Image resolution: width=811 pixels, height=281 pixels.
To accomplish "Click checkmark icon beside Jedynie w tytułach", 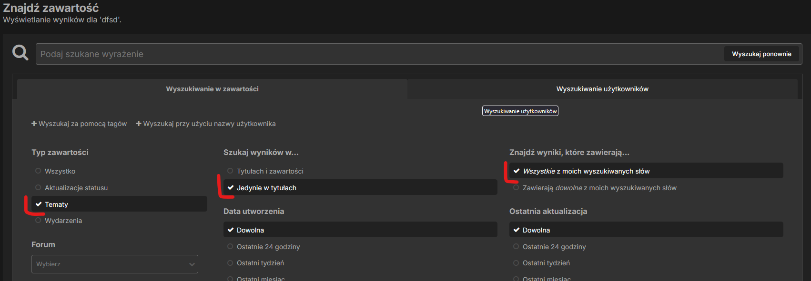I will click(231, 188).
